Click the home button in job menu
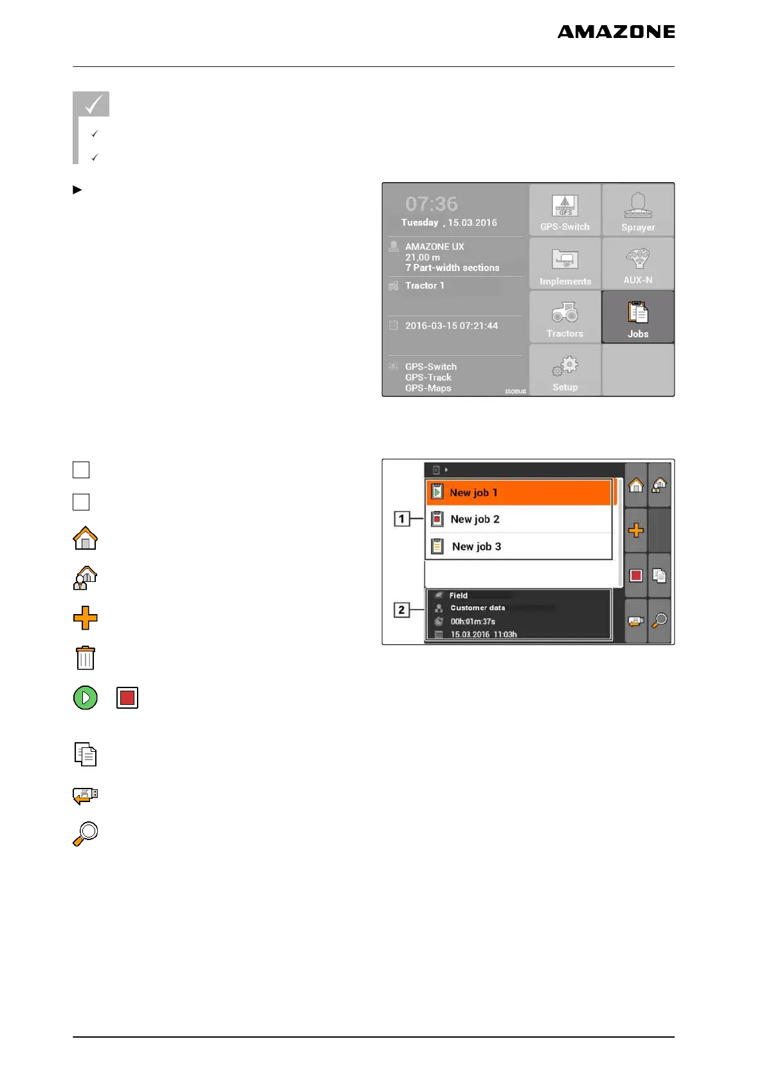 point(636,485)
